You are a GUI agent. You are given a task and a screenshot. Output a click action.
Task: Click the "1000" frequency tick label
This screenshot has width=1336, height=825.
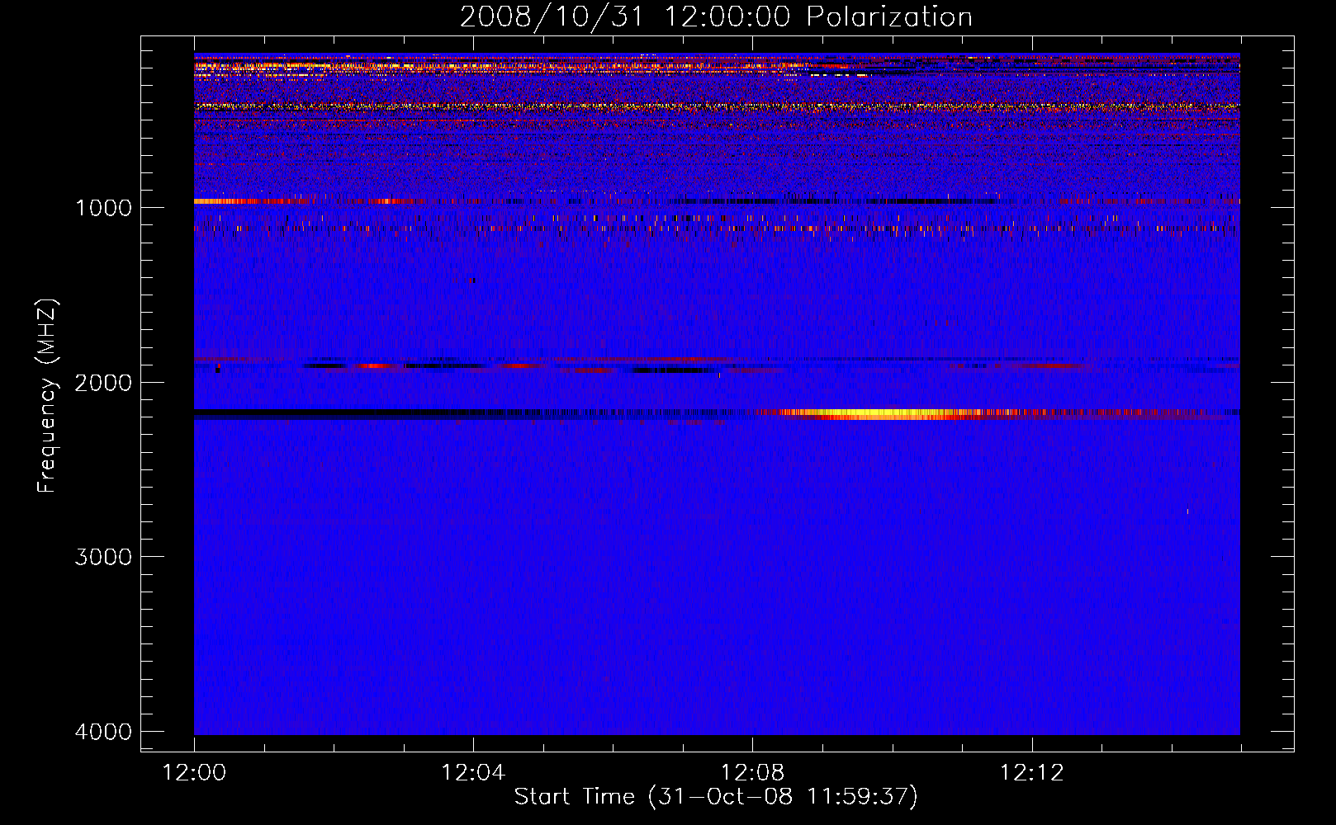[x=103, y=207]
